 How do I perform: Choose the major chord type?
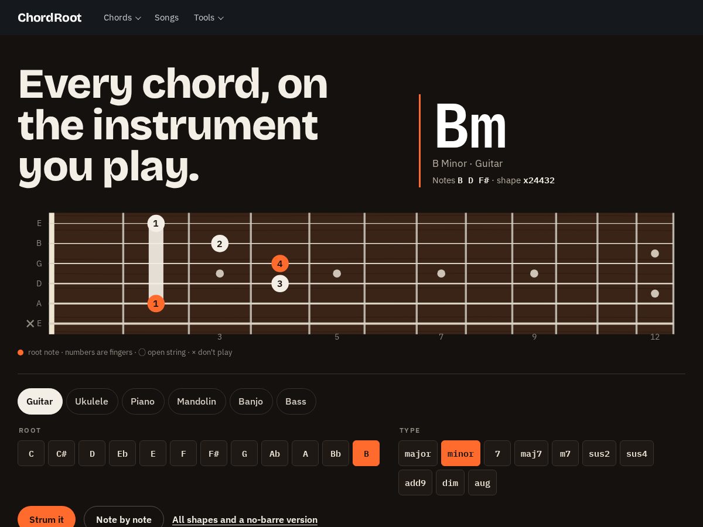(x=418, y=453)
